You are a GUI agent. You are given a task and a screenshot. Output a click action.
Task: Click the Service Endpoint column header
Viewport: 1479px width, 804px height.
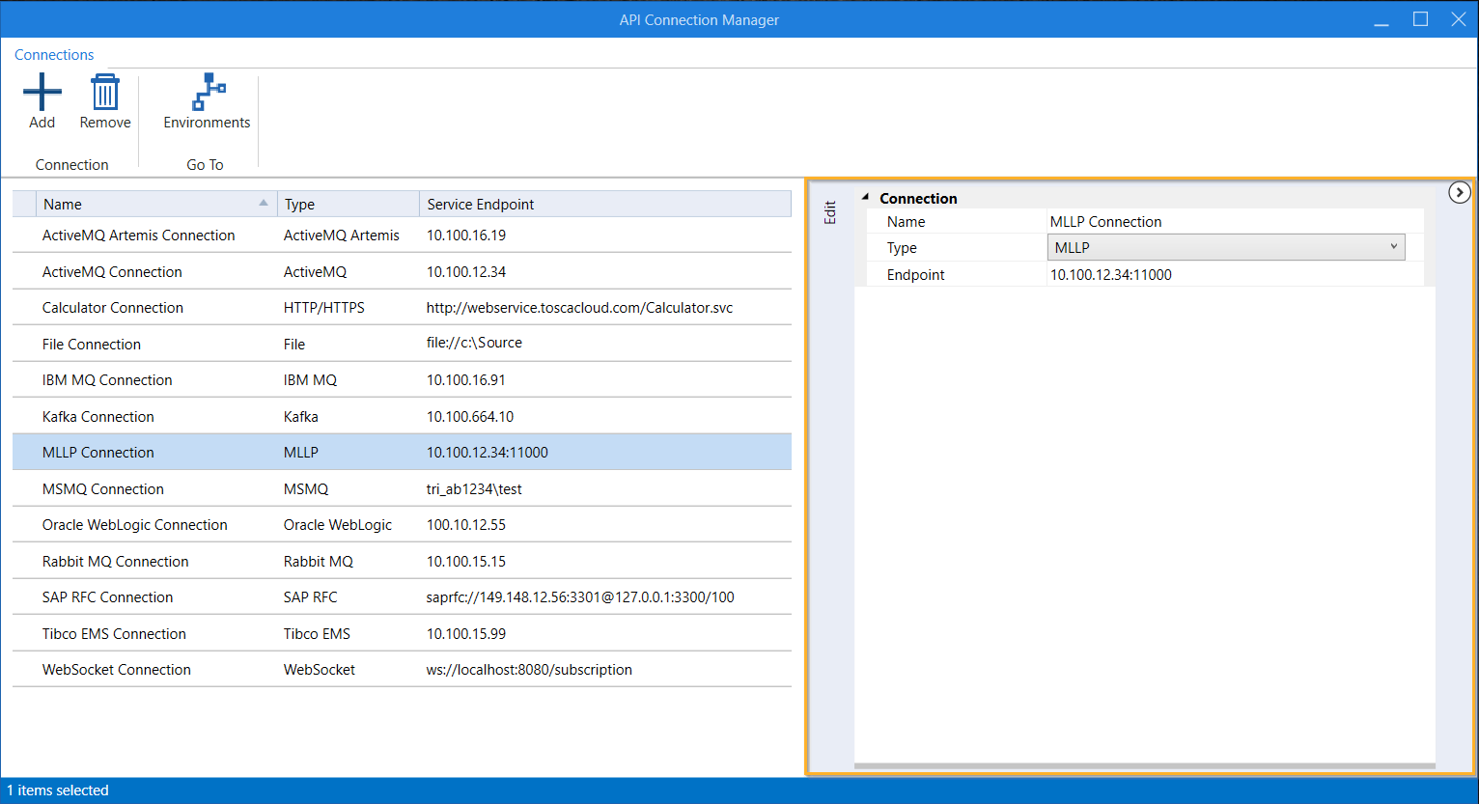pyautogui.click(x=603, y=205)
